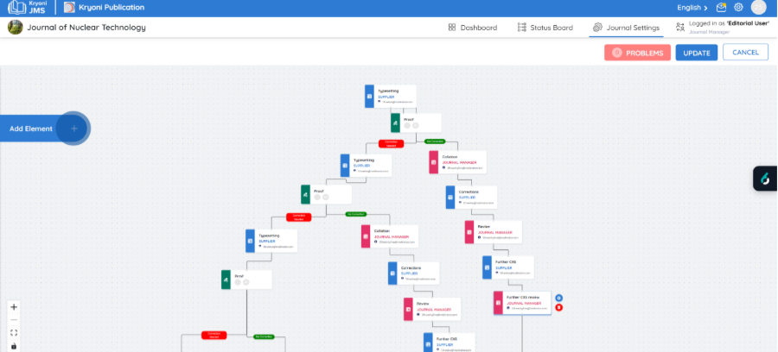Screen dimensions: 778x352
Task: Open the user avatar menu
Action: point(759,7)
